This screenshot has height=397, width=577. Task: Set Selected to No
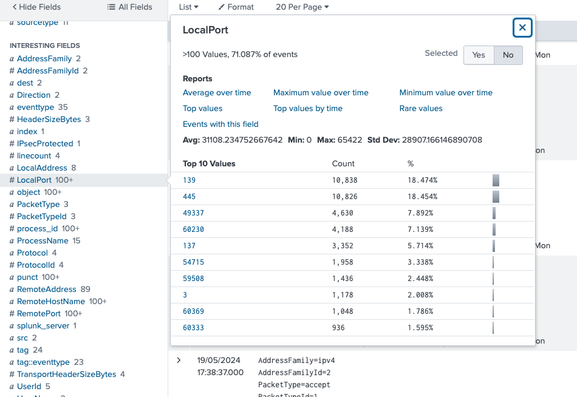click(508, 55)
